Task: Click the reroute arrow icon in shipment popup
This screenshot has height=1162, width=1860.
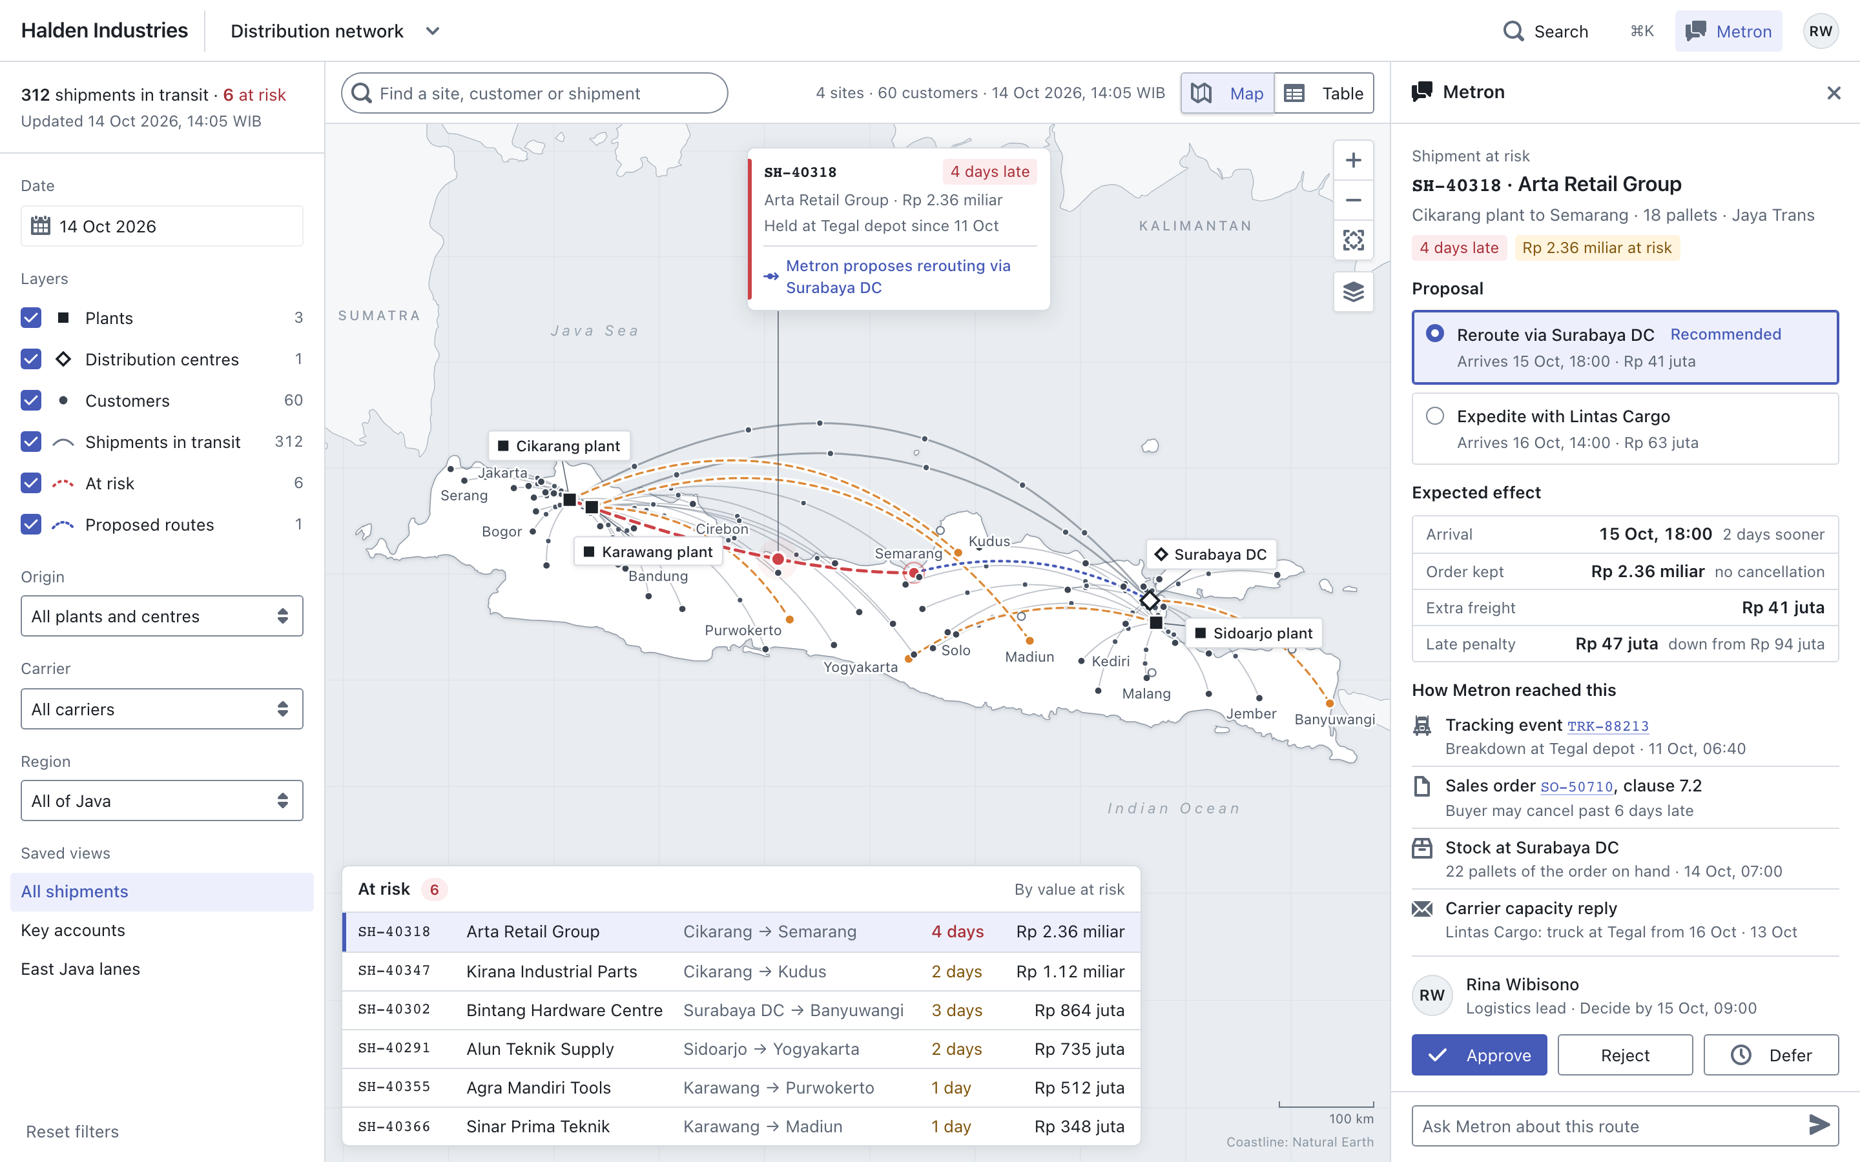Action: (771, 276)
